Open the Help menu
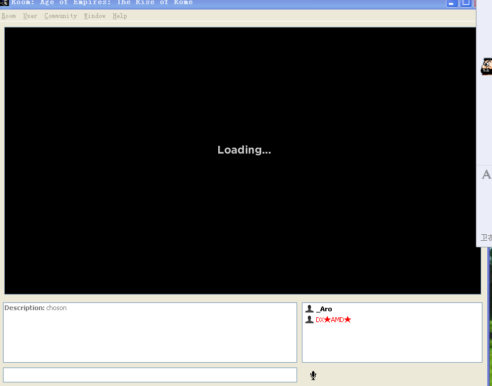This screenshot has height=386, width=492. pyautogui.click(x=120, y=16)
